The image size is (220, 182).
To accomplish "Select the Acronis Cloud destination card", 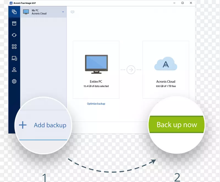I will (x=166, y=70).
